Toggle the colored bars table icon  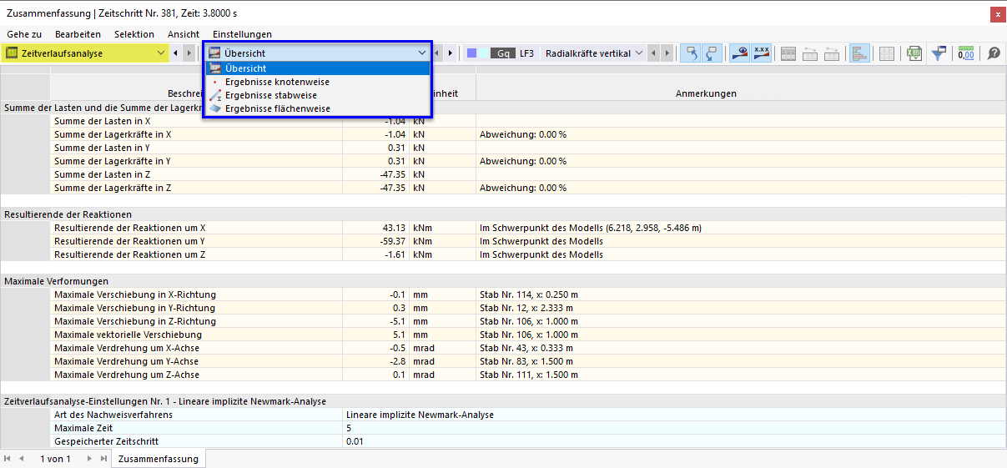click(x=860, y=53)
